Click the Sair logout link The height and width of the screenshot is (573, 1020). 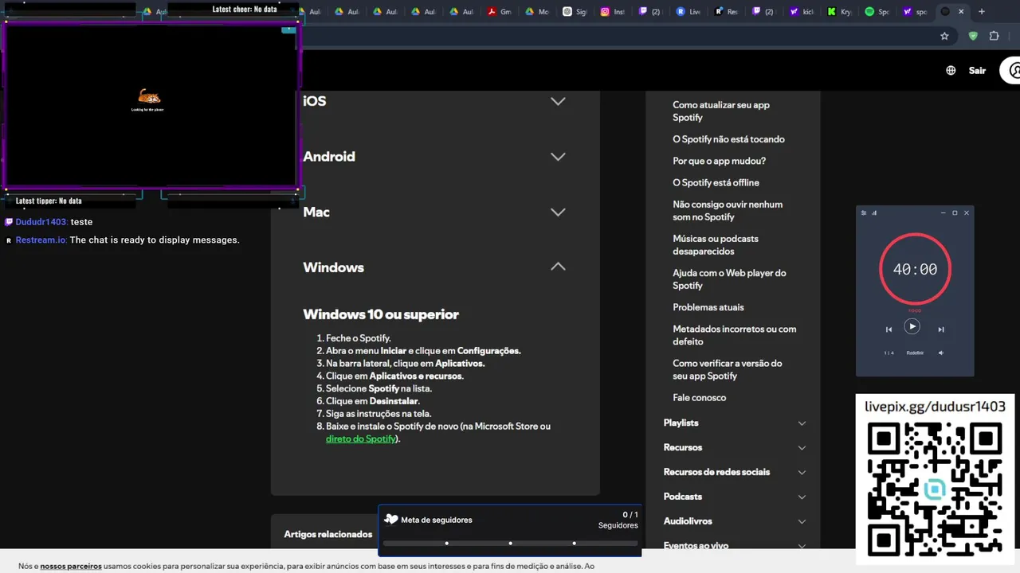[977, 70]
